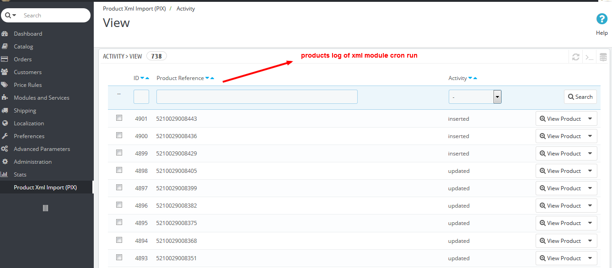Click the show SQL query terminal icon

[x=590, y=57]
